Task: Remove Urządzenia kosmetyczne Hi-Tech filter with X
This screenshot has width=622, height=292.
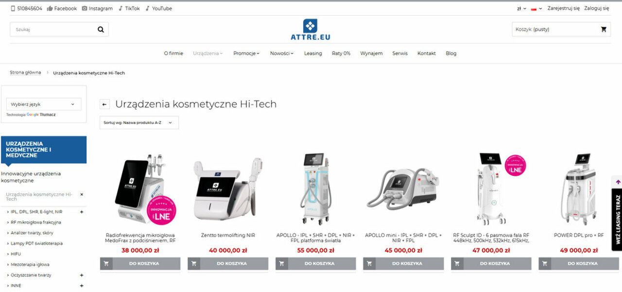Action: click(82, 194)
